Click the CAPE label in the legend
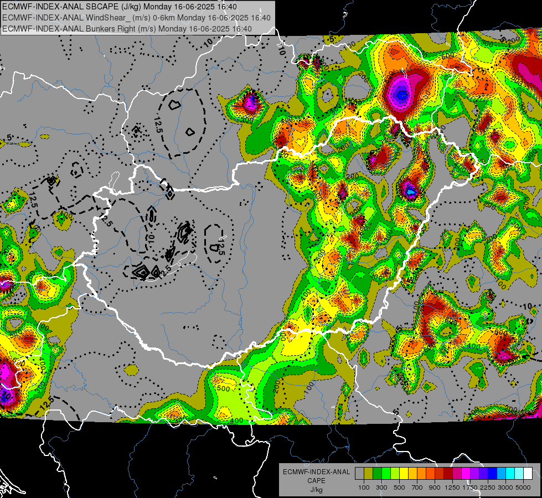Screen dimensions: 542x498 coord(316,481)
